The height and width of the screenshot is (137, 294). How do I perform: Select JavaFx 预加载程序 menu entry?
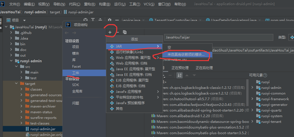pyautogui.click(x=134, y=103)
